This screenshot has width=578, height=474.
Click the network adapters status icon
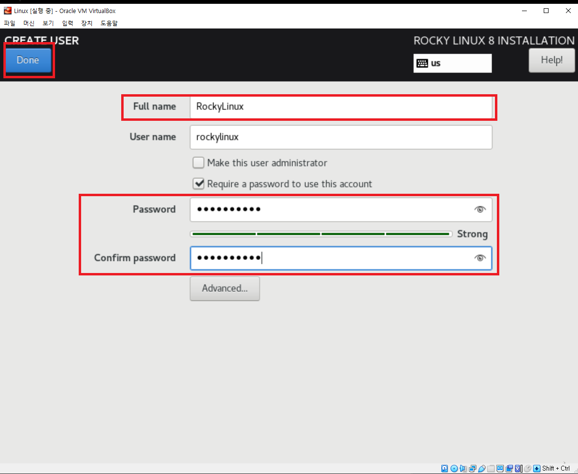(x=473, y=469)
